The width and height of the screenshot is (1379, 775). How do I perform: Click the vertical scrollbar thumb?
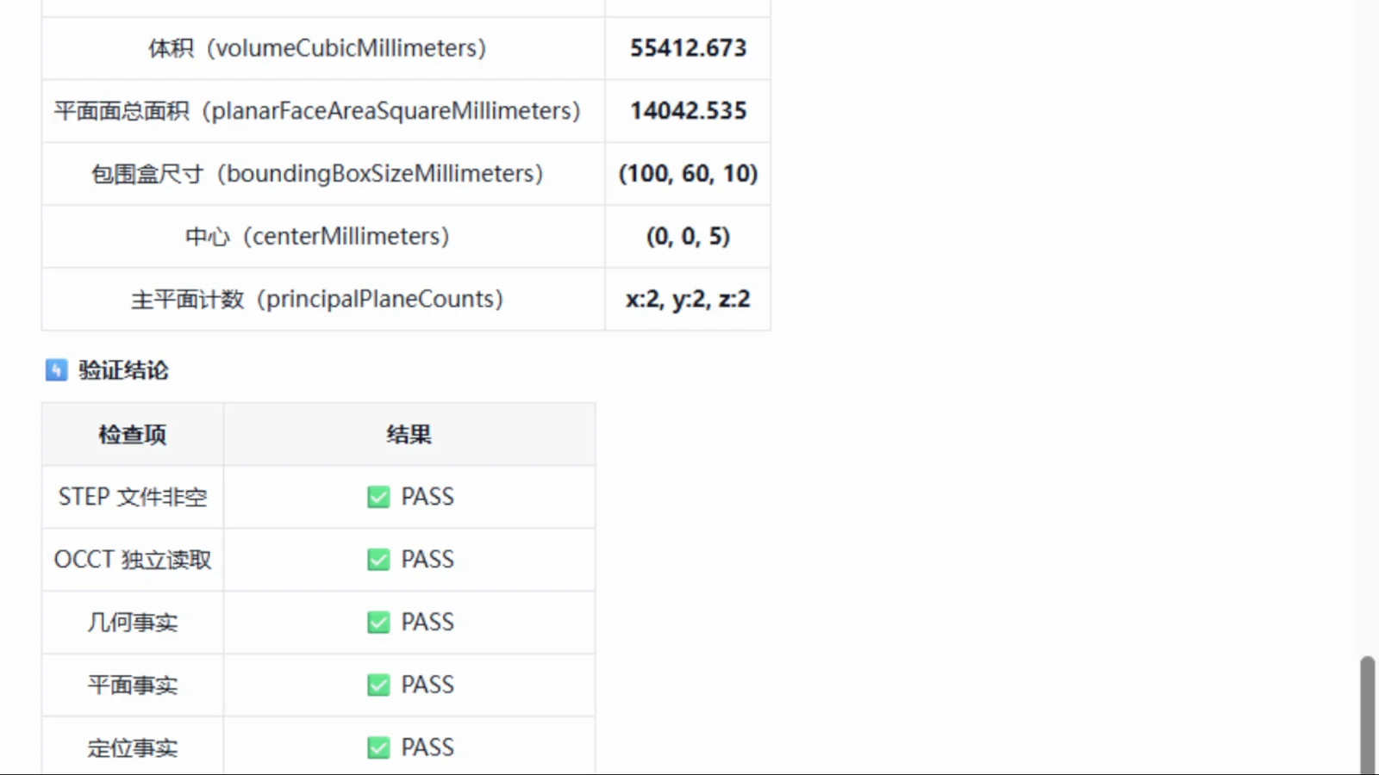1367,715
